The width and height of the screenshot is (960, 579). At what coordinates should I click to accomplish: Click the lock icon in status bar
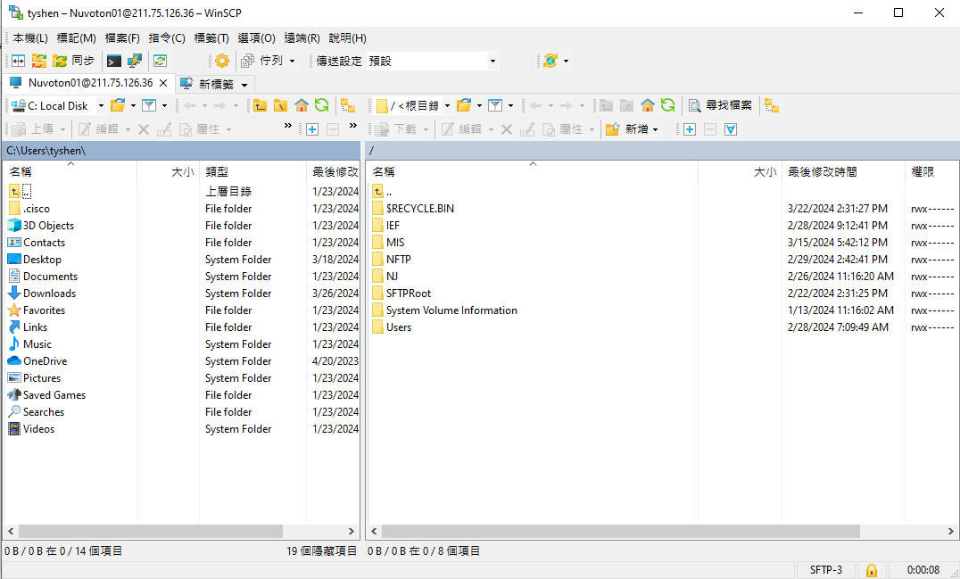point(871,569)
